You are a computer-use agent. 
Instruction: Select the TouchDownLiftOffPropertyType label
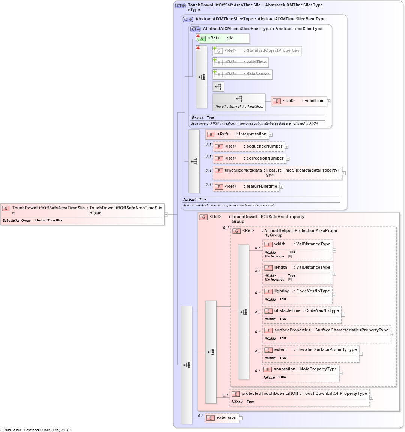[x=335, y=393]
